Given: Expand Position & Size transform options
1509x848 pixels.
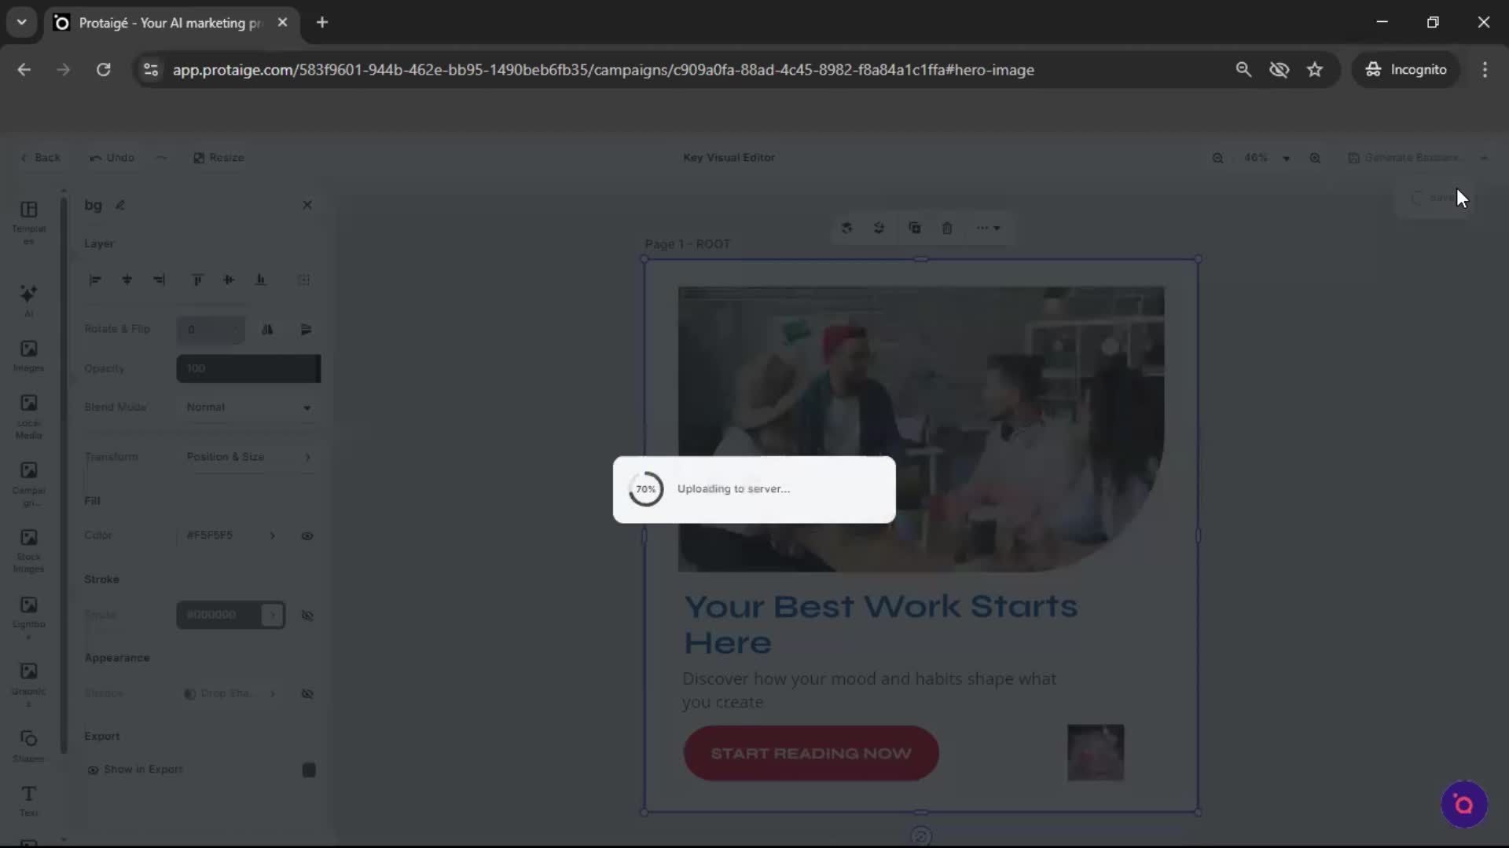Looking at the screenshot, I should click(x=248, y=457).
